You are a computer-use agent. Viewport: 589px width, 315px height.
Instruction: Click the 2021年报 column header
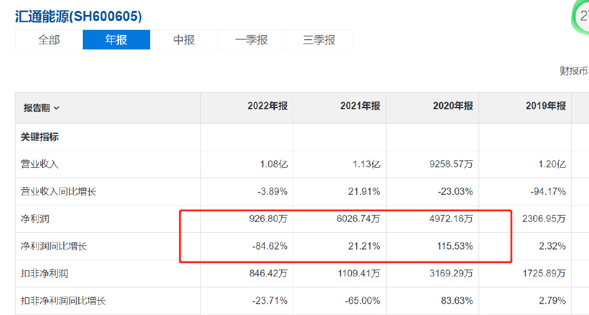pyautogui.click(x=360, y=106)
